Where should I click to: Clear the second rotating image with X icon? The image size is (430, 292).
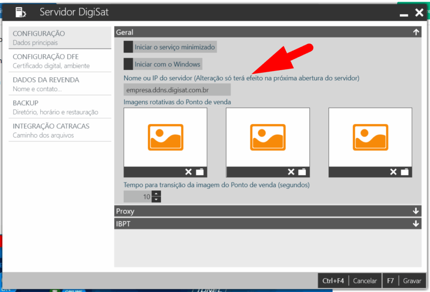[x=291, y=171]
